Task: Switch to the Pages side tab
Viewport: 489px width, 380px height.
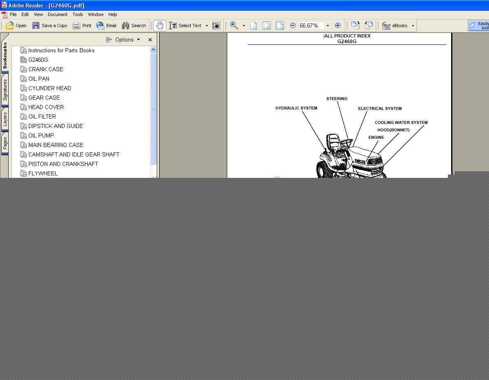Action: (x=5, y=144)
